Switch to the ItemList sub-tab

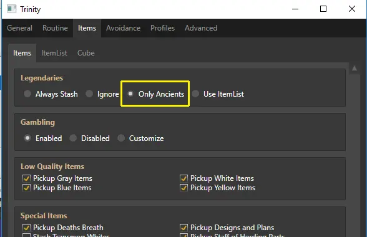pos(54,53)
